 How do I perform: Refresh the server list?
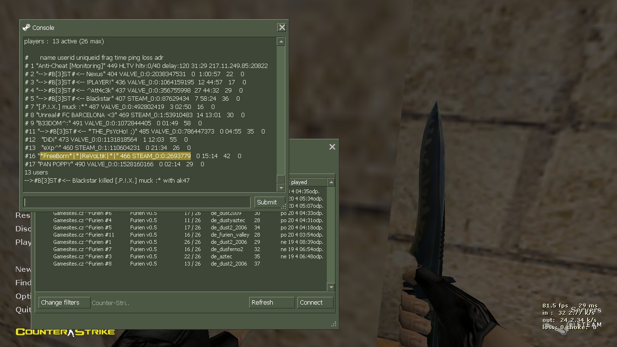coord(271,303)
